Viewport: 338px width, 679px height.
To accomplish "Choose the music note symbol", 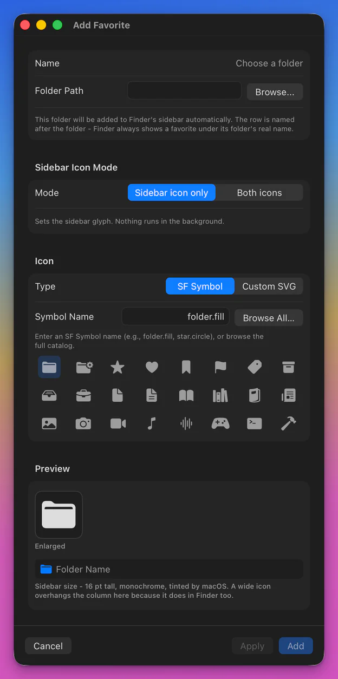I will [152, 423].
